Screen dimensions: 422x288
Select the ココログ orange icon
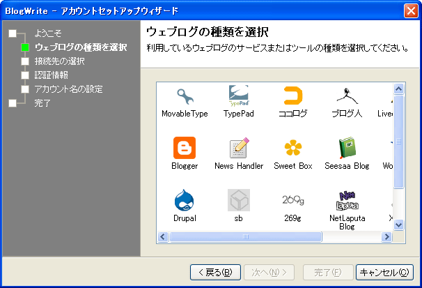293,96
